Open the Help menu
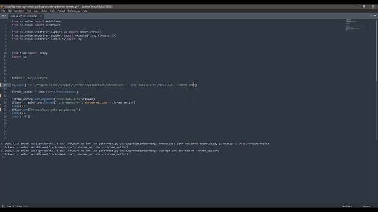This screenshot has width=378, height=212. (x=85, y=11)
